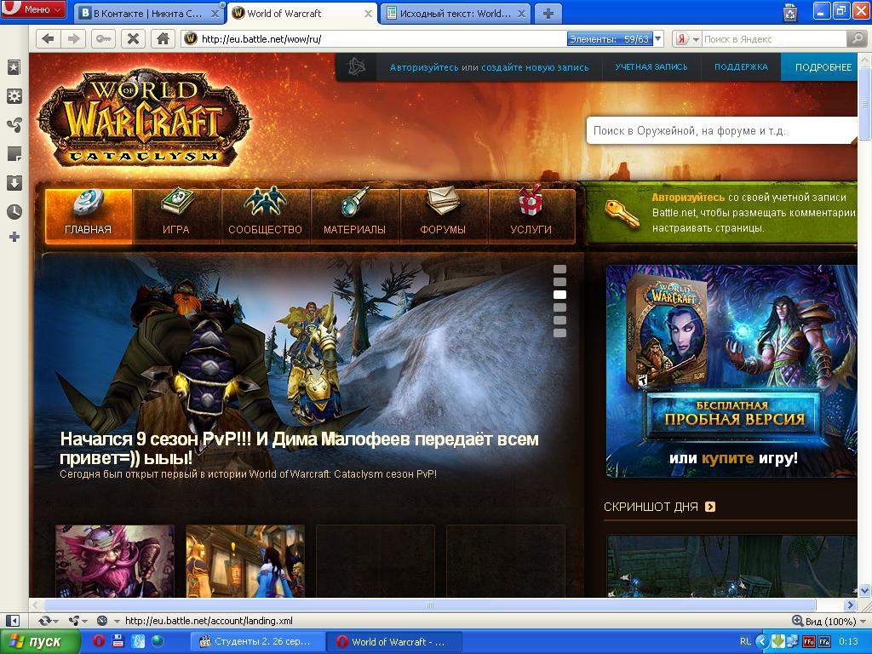Image resolution: width=872 pixels, height=654 pixels.
Task: Open the УСЛУГИ navigation item
Action: [x=531, y=215]
